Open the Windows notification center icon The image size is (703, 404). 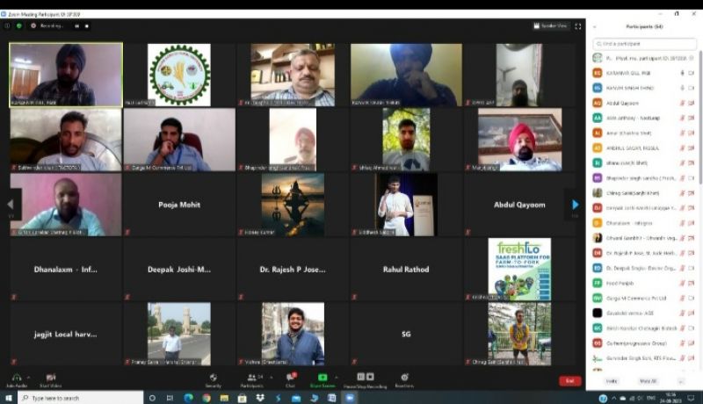pyautogui.click(x=691, y=398)
